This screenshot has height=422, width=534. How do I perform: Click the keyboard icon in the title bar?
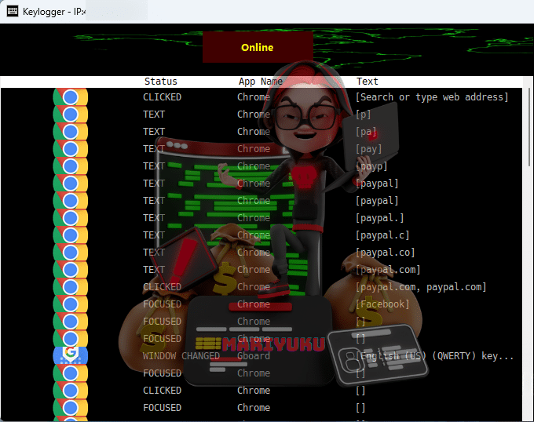point(13,12)
